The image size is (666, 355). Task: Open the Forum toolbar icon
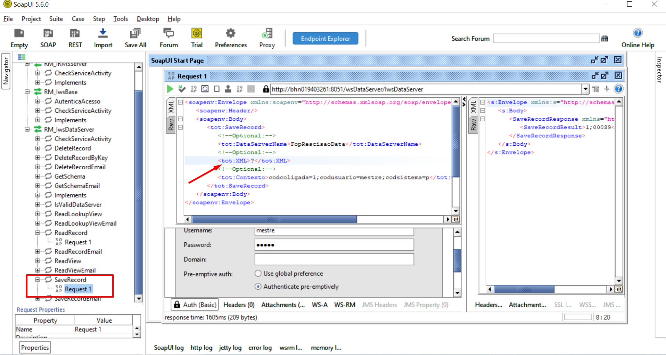click(169, 38)
